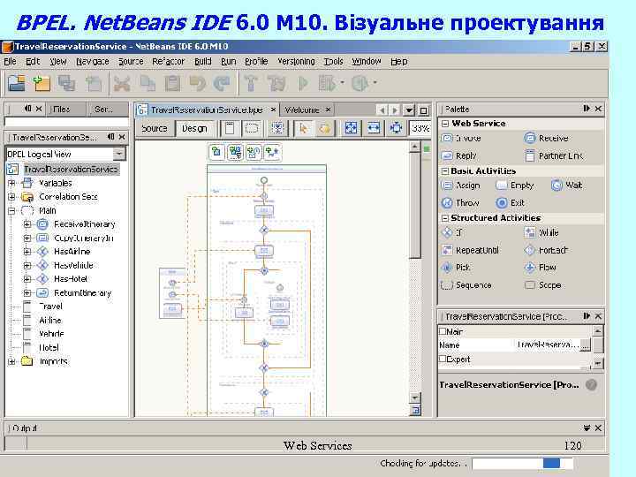Open the editor tab list dropdown arrow
This screenshot has width=636, height=477.
pyautogui.click(x=409, y=110)
